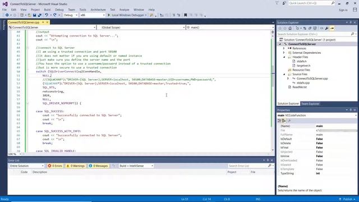Collapse the Header Files folder
The height and width of the screenshot is (202, 359).
284,57
